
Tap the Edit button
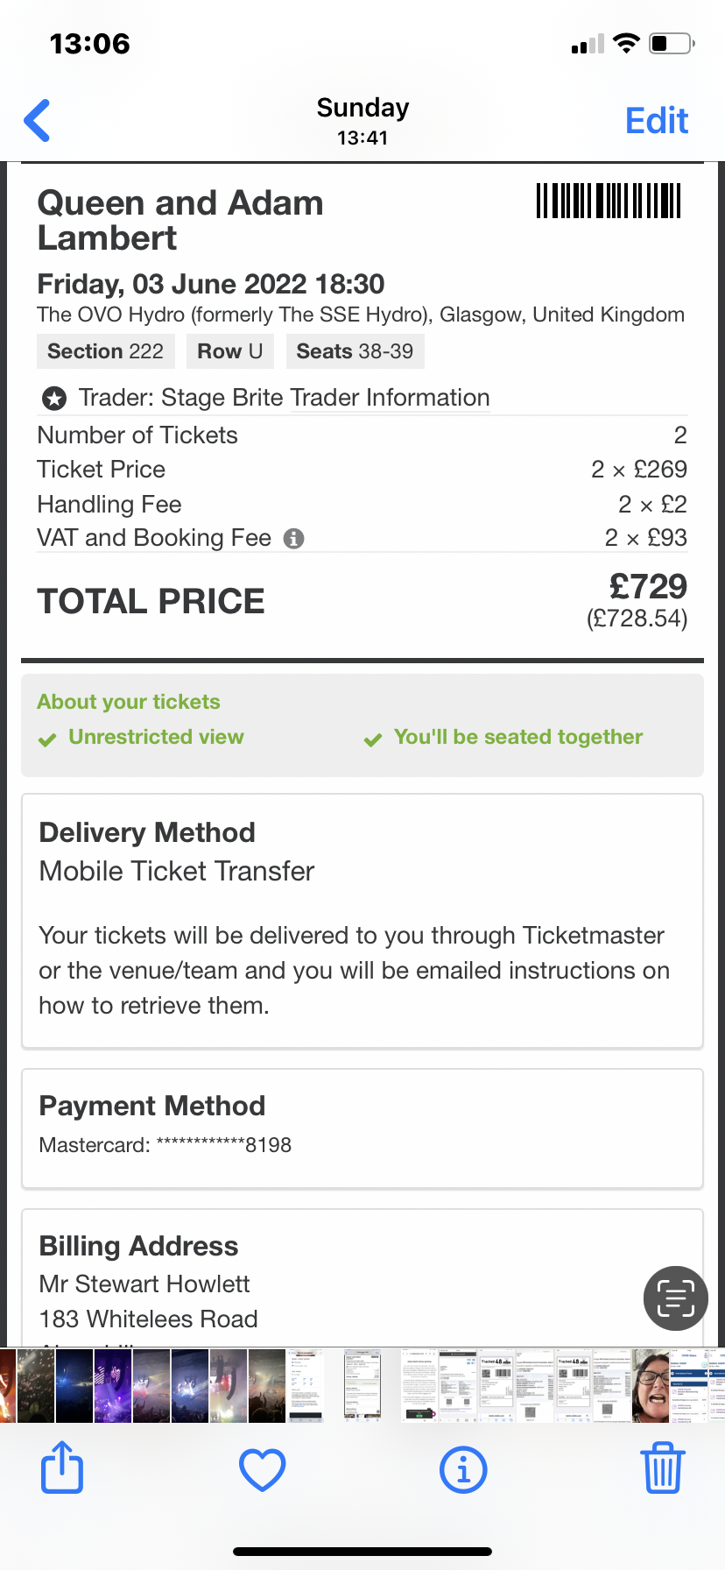(x=656, y=121)
